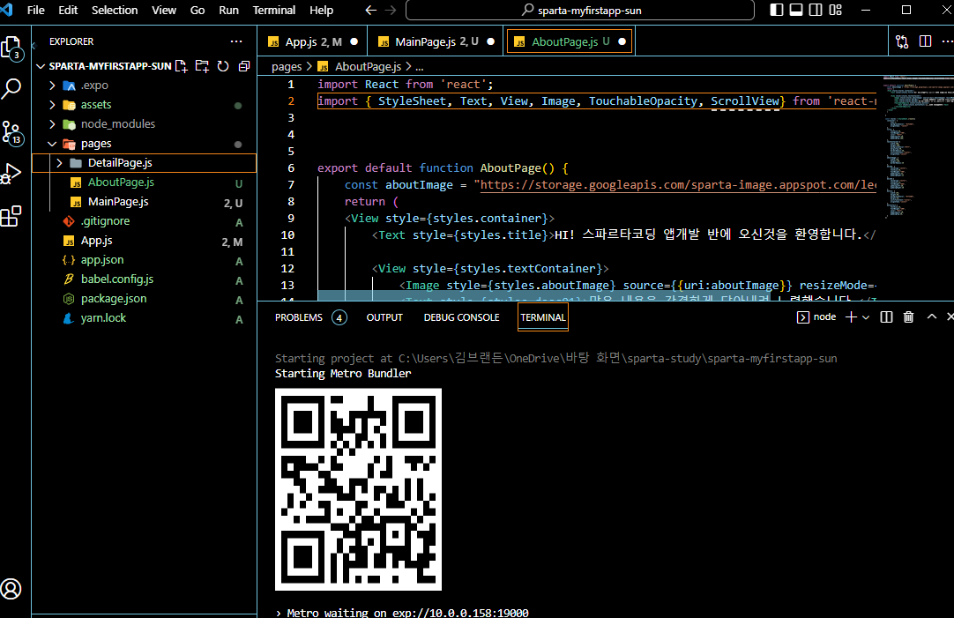This screenshot has height=618, width=954.
Task: Select the TERMINAL panel tab
Action: point(543,317)
